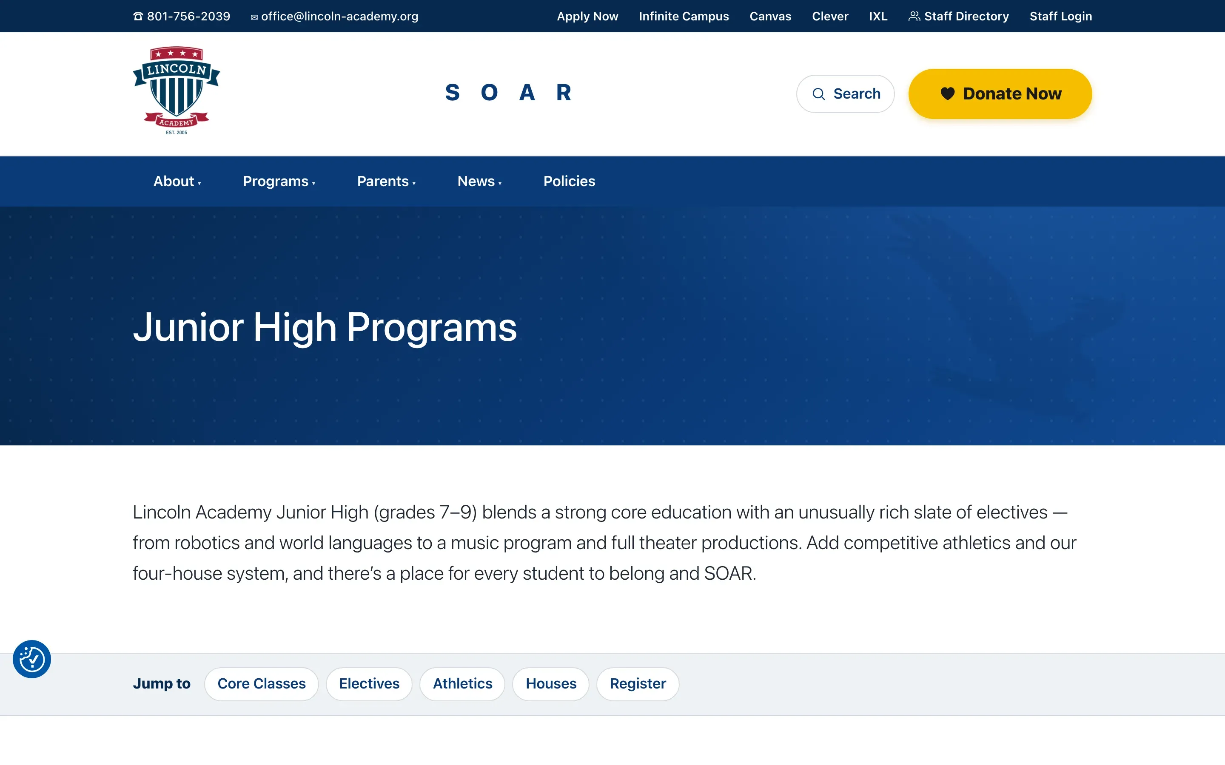Click the magnifier icon in Search

(x=818, y=94)
